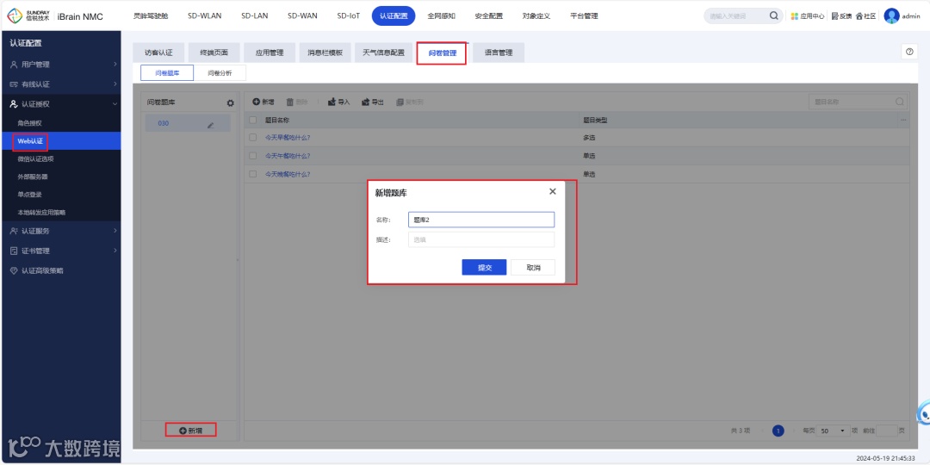This screenshot has width=930, height=465.
Task: Collapse 认证授权 sidebar chevron
Action: tap(115, 104)
